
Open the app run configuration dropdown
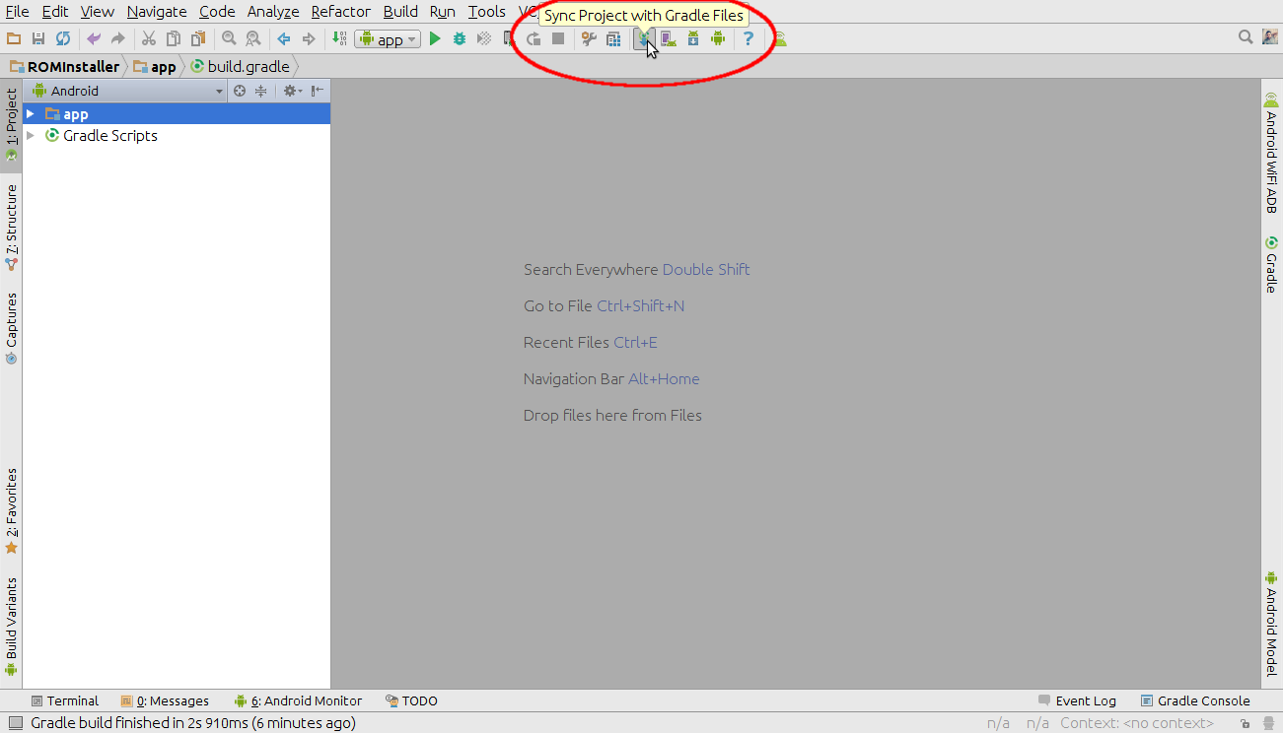pyautogui.click(x=388, y=38)
